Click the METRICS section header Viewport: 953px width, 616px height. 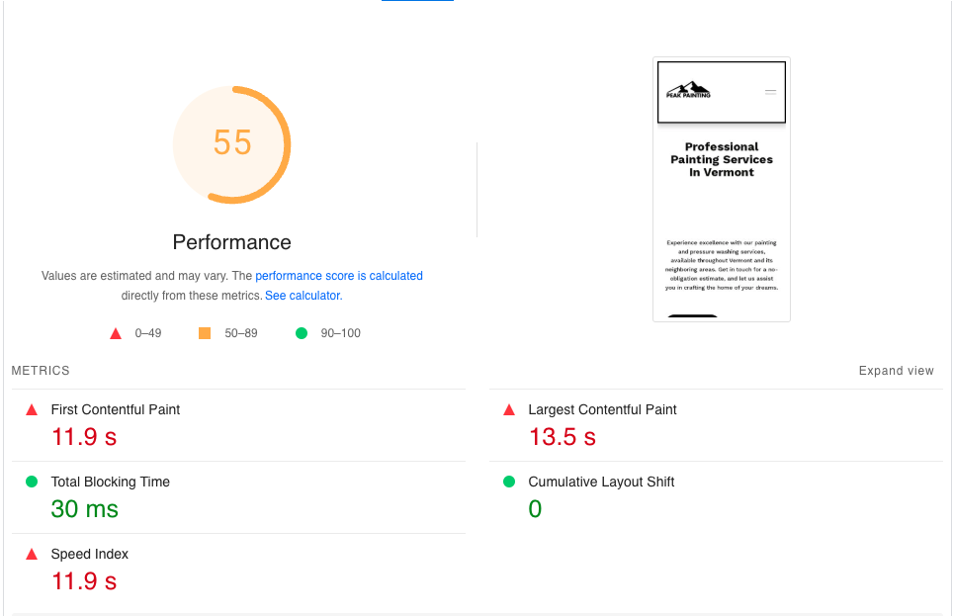(41, 371)
